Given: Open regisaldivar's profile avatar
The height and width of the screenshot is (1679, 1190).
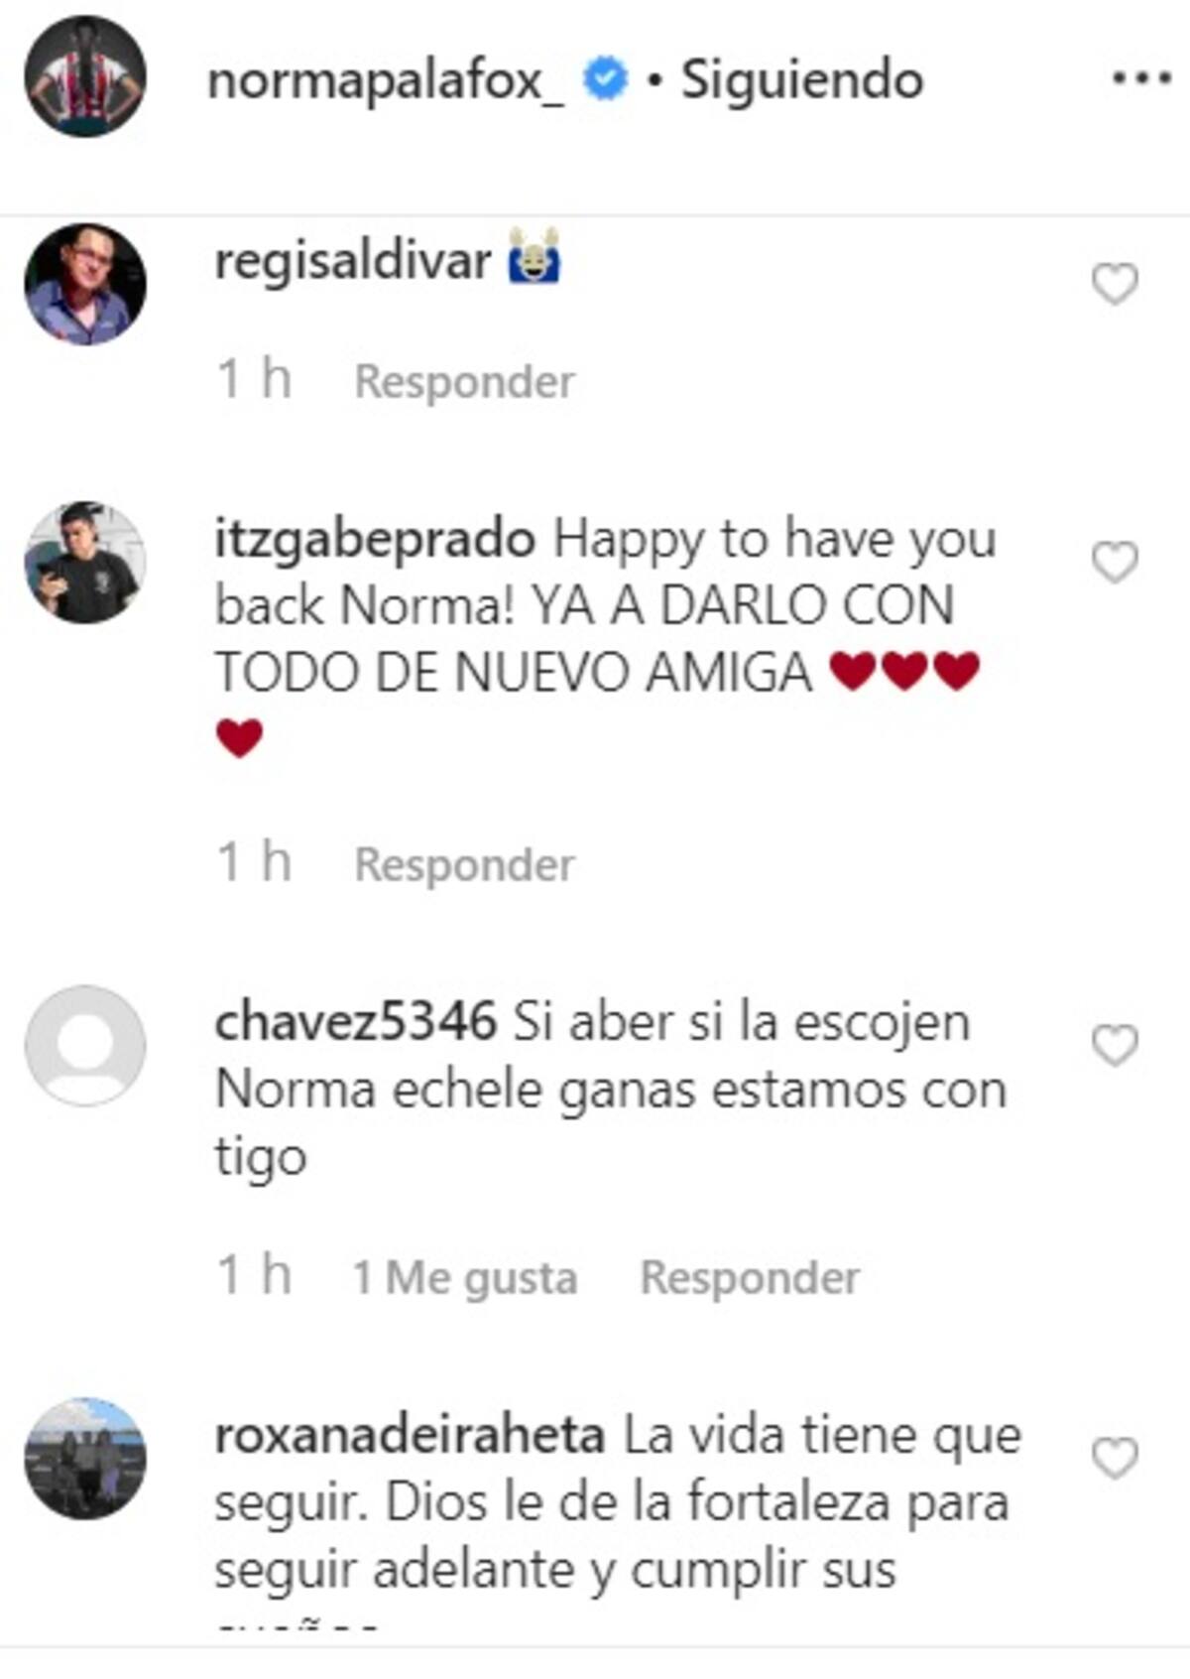Looking at the screenshot, I should [85, 284].
